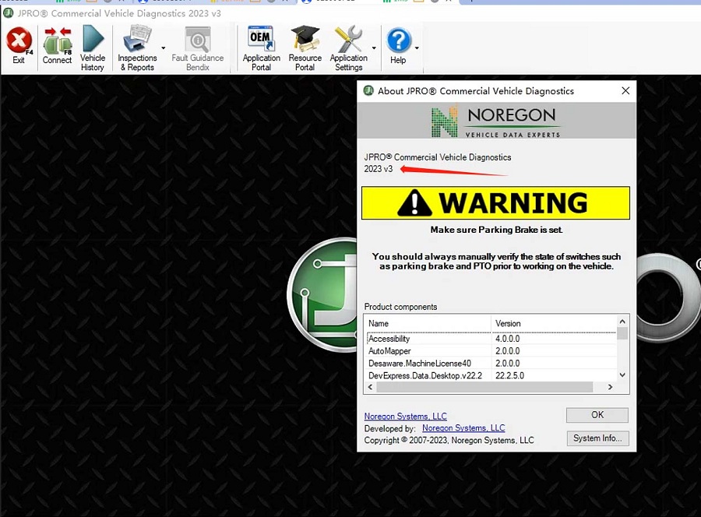
Task: Open Inspections & Reports
Action: (137, 47)
